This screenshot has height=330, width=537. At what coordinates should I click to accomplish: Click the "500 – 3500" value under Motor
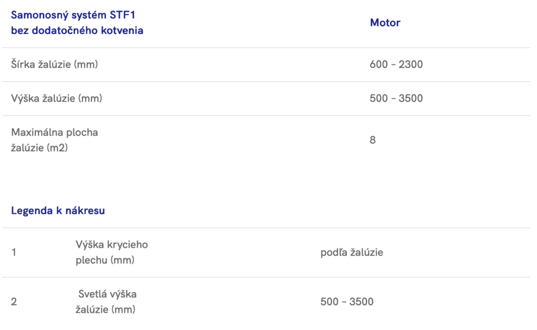(x=396, y=98)
